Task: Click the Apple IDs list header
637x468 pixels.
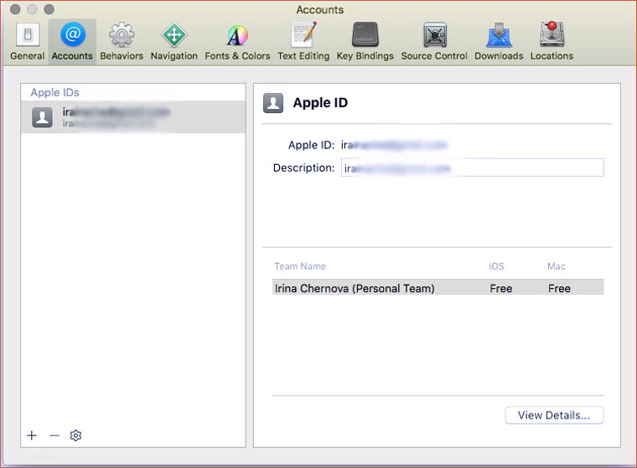Action: tap(54, 93)
